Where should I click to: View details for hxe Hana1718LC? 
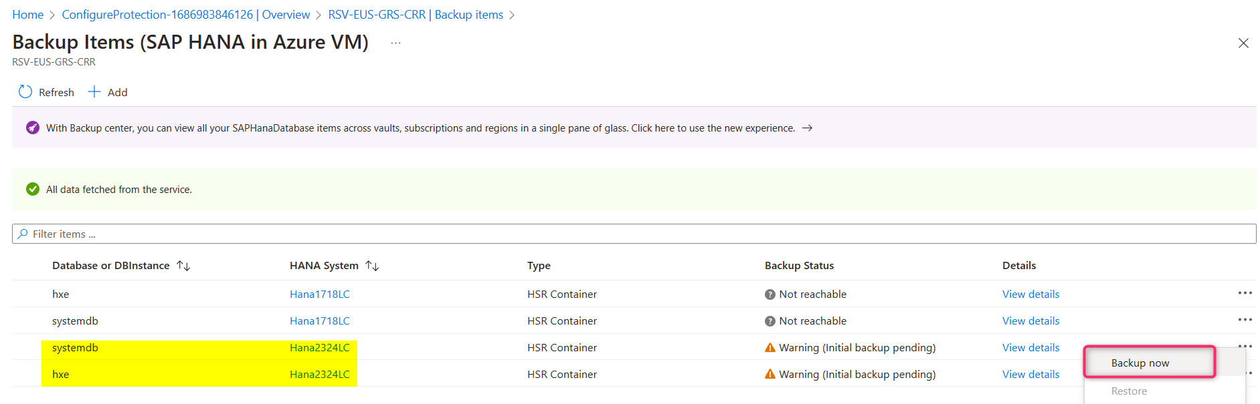pyautogui.click(x=1030, y=294)
